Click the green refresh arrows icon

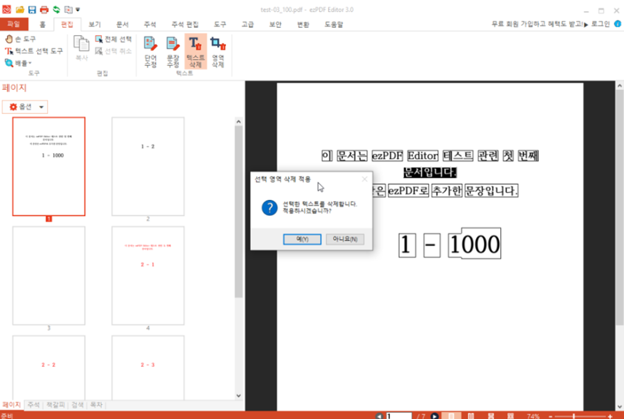[56, 9]
